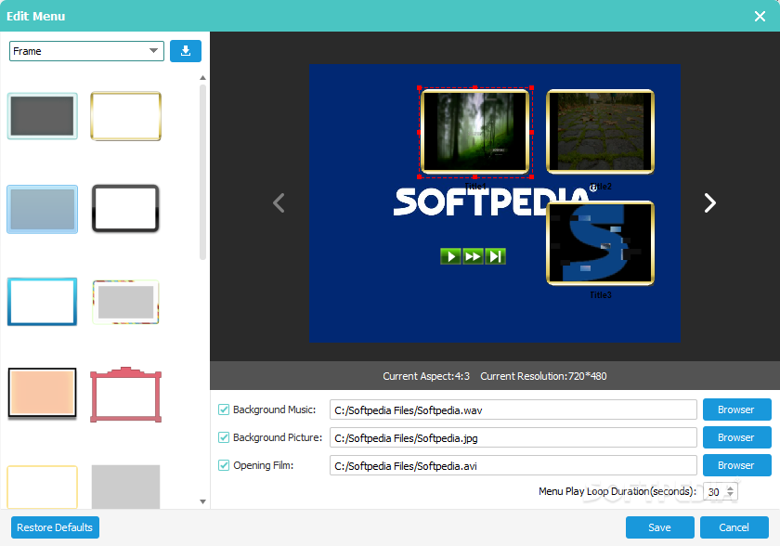Viewport: 780px width, 546px height.
Task: Click the frame list vertical scrollbar
Action: click(202, 172)
